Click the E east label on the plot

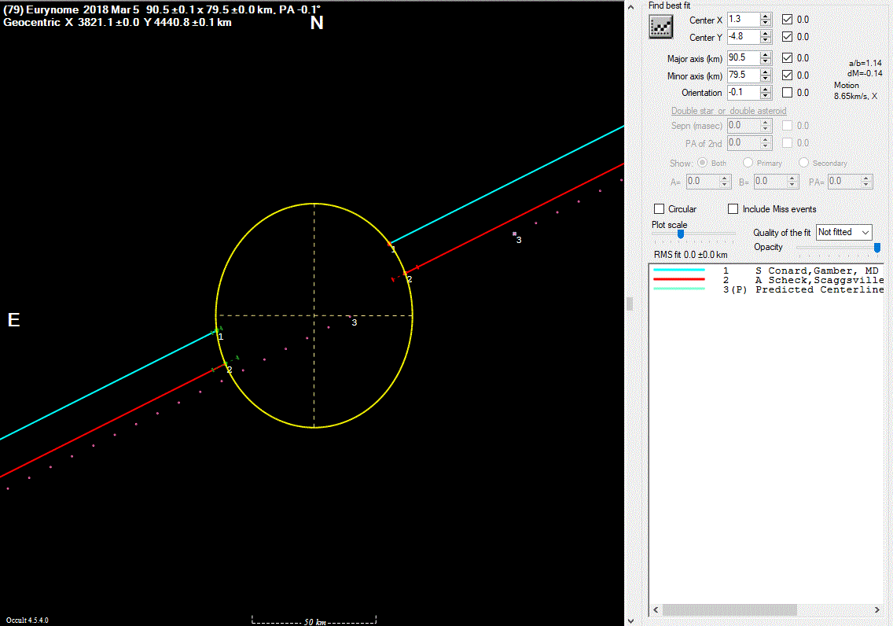pos(13,319)
